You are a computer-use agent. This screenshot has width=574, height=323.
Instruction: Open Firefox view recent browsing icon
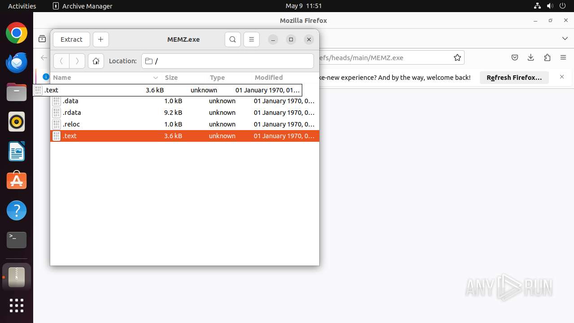(x=42, y=39)
